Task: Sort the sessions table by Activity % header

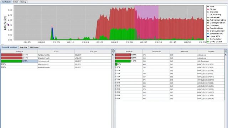Action: point(129,52)
